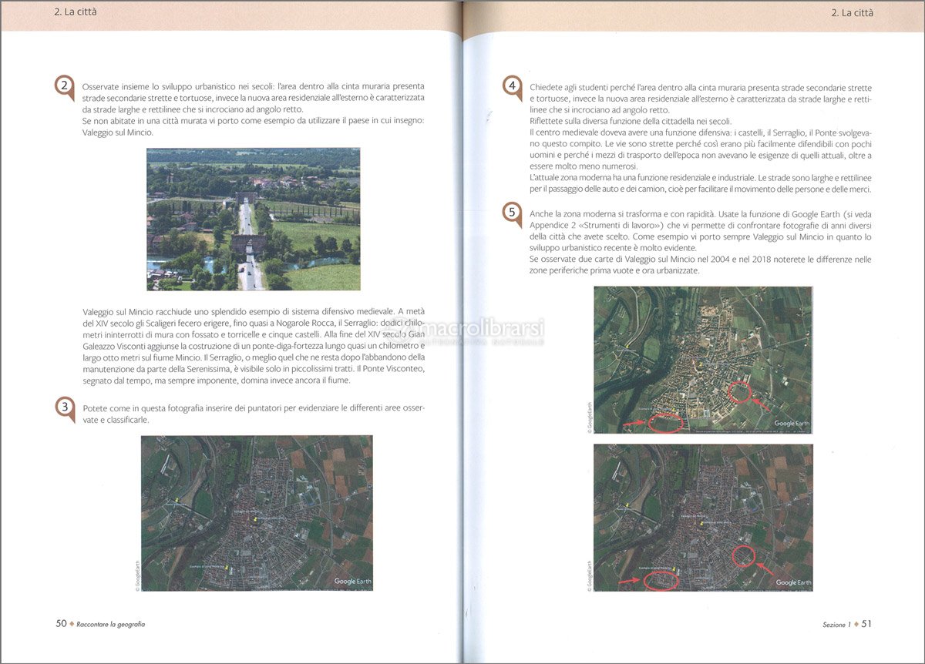The height and width of the screenshot is (664, 925).
Task: Open the first satellite map under step 5
Action: click(703, 360)
